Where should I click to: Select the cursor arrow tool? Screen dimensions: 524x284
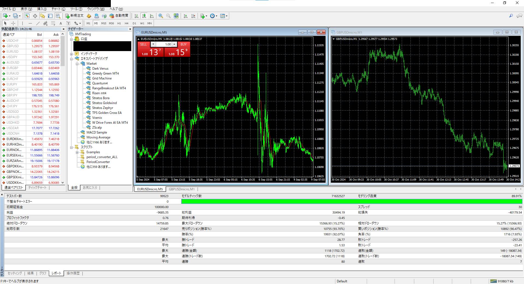point(5,23)
